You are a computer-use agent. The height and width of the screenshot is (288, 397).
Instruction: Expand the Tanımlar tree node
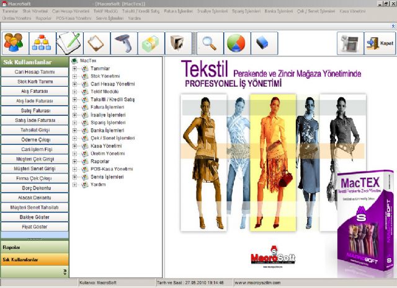tap(74, 69)
